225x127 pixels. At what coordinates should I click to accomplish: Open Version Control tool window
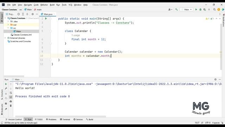point(13,119)
